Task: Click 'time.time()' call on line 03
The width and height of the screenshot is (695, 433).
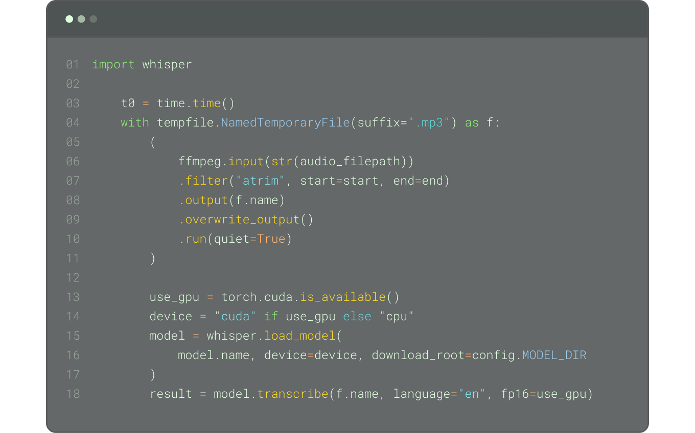Action: [x=196, y=104]
